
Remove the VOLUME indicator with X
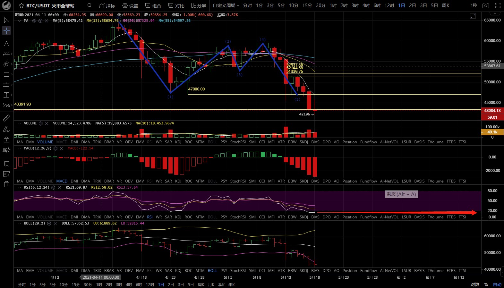pos(47,123)
